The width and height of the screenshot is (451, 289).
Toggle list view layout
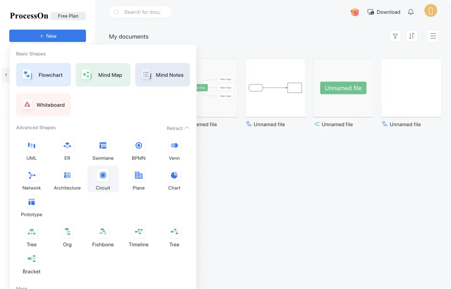[433, 36]
